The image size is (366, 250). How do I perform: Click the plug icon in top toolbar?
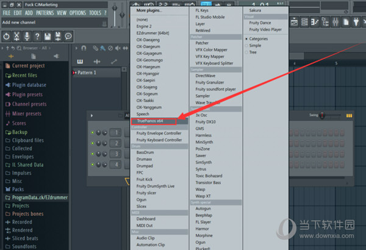click(x=356, y=22)
